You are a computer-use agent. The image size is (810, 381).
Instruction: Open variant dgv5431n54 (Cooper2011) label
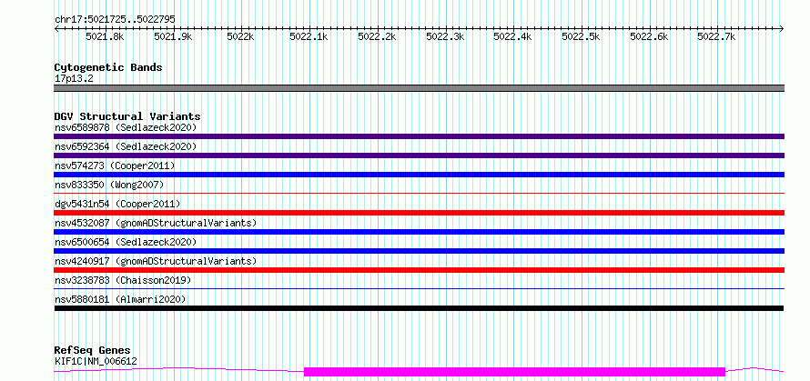tap(117, 204)
